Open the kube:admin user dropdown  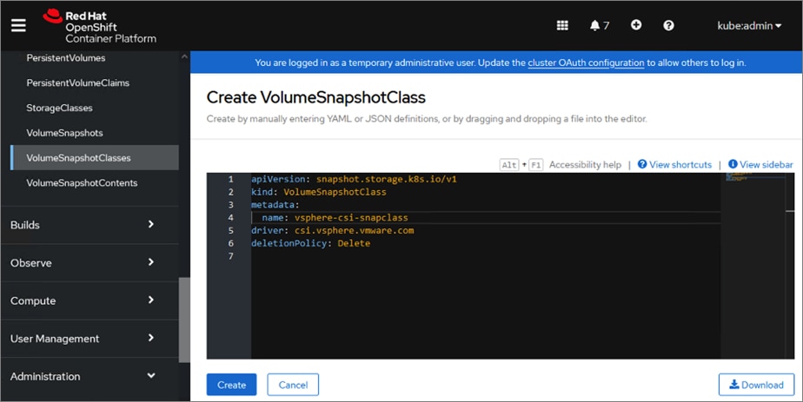point(749,25)
